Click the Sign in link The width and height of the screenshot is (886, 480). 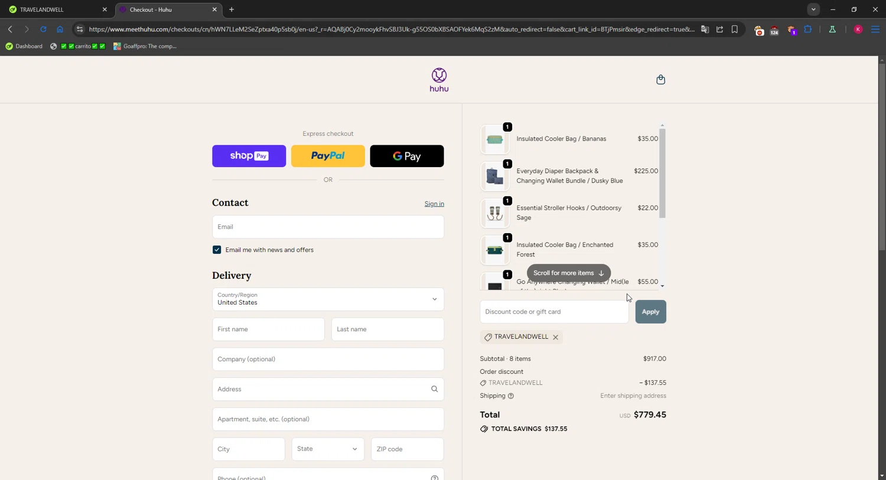pos(434,204)
